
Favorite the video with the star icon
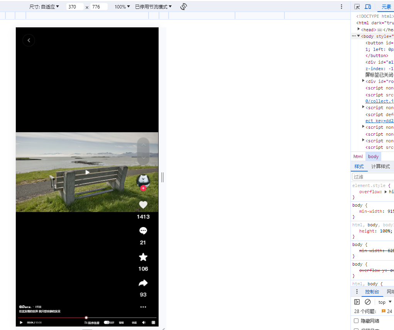(143, 257)
